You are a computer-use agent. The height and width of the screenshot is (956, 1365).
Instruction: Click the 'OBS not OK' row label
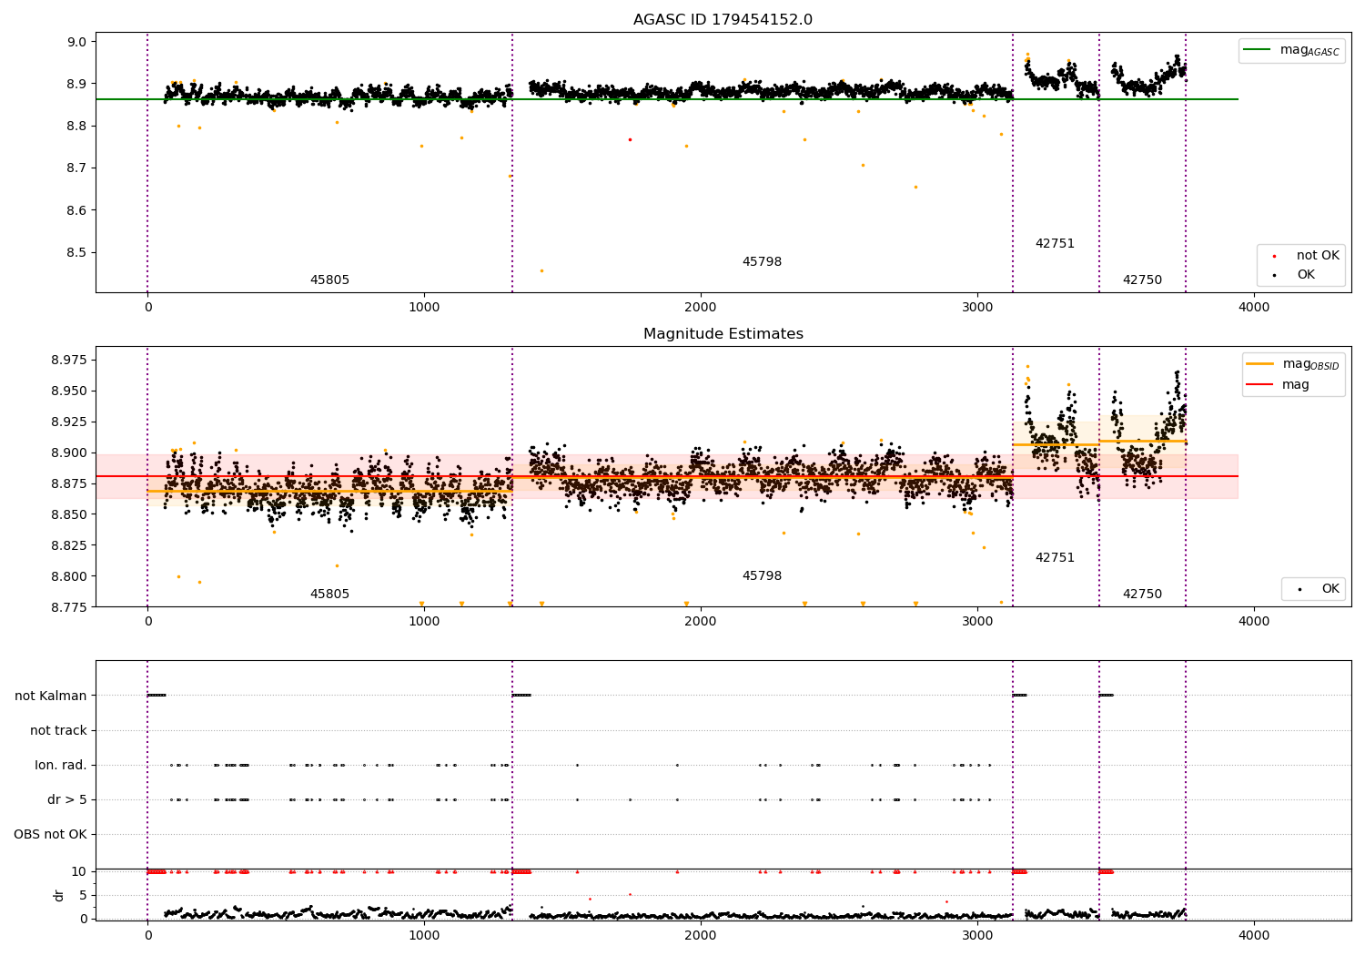[x=50, y=834]
